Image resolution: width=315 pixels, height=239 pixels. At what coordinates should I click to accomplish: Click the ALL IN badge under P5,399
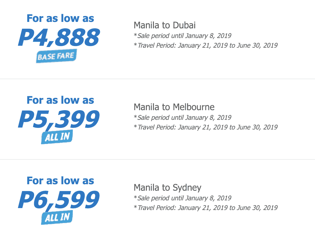[57, 138]
